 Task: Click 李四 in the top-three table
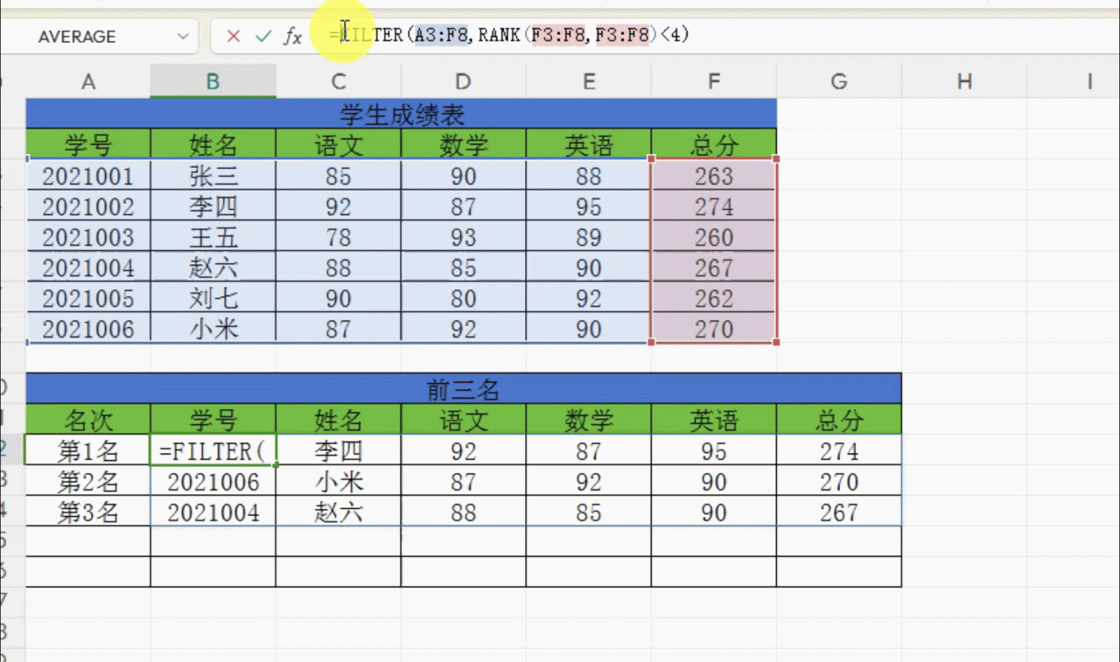tap(339, 450)
